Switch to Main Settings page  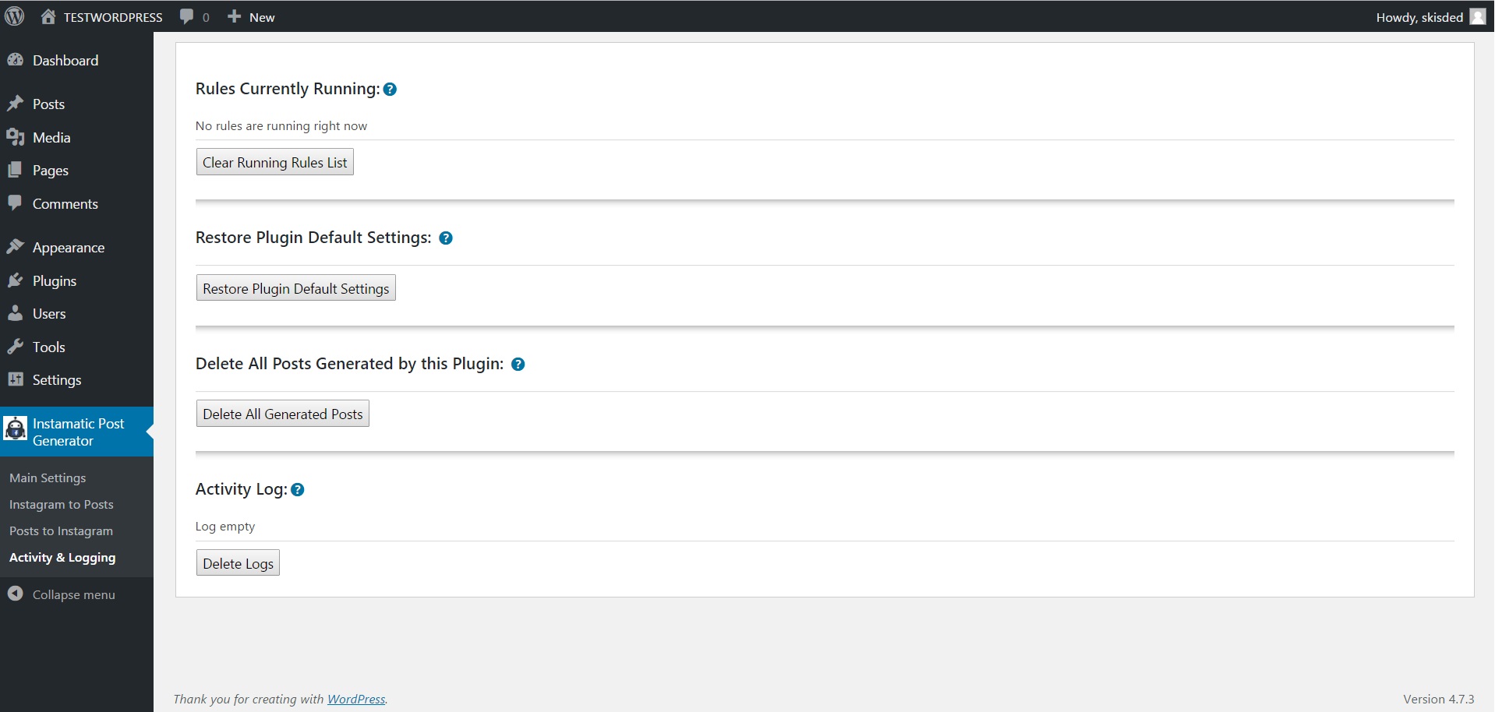click(x=48, y=478)
